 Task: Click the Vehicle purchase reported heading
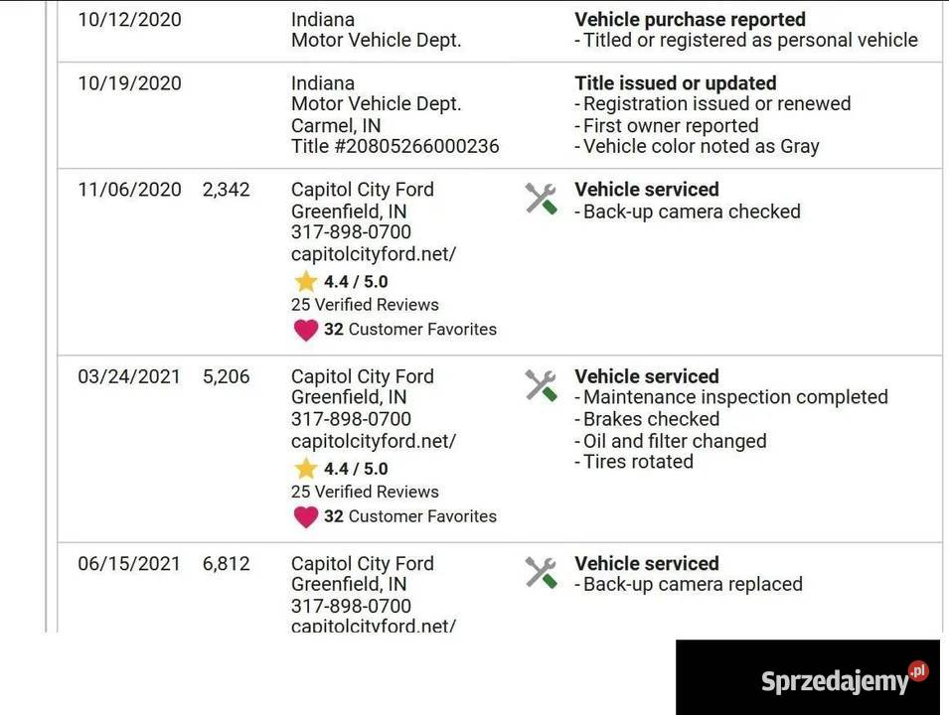pyautogui.click(x=690, y=20)
